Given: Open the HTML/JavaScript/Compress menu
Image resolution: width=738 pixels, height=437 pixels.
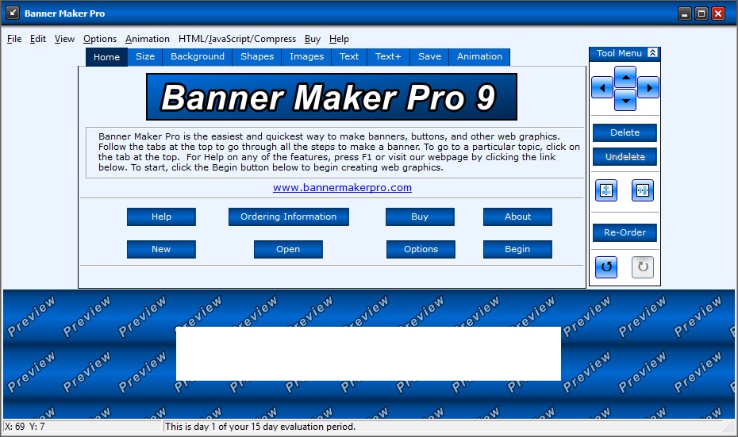Looking at the screenshot, I should click(x=237, y=39).
